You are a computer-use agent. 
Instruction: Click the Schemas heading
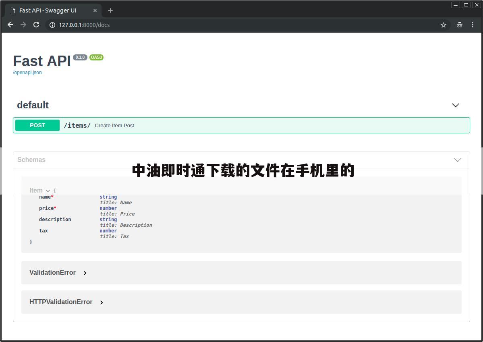31,160
